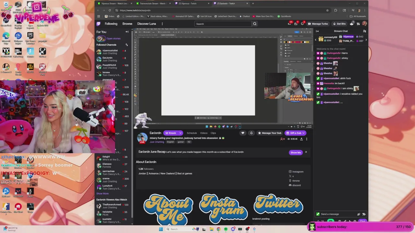Click the Knock button
415x233 pixels.
click(x=171, y=133)
